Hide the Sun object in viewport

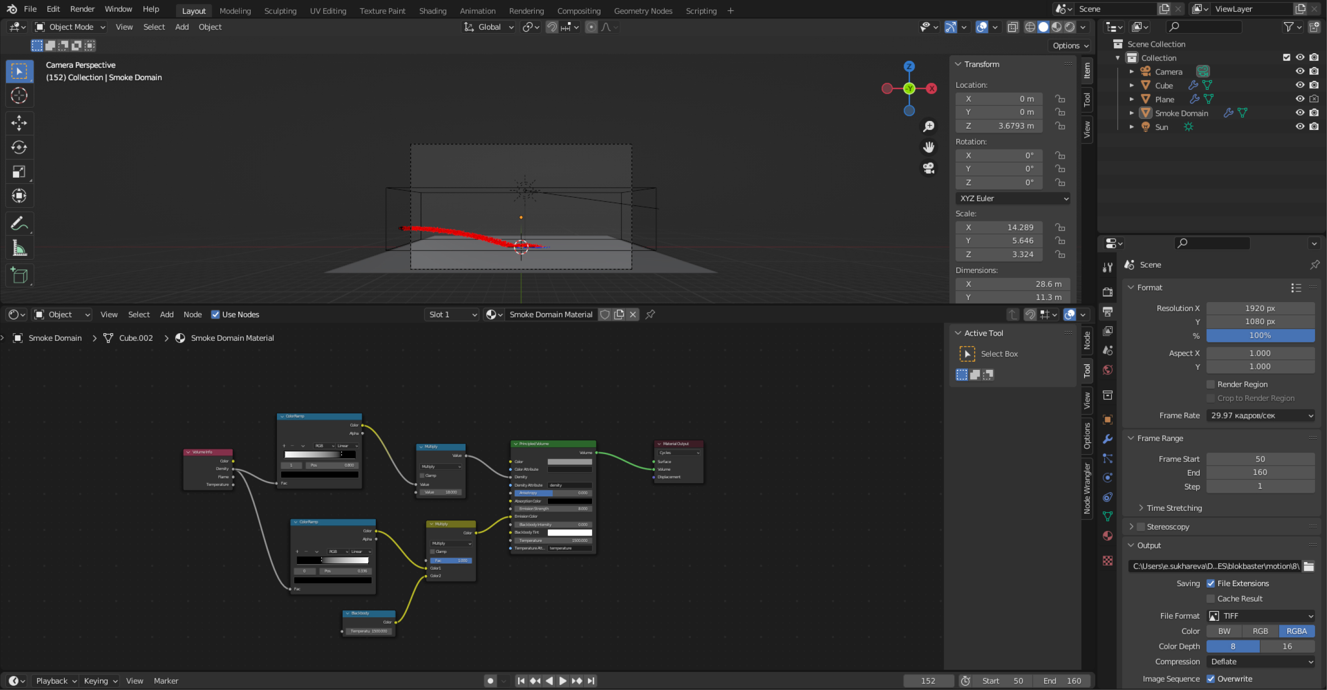pos(1300,127)
